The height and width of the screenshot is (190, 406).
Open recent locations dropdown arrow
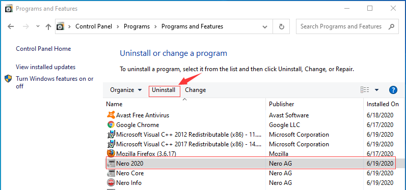click(x=38, y=26)
